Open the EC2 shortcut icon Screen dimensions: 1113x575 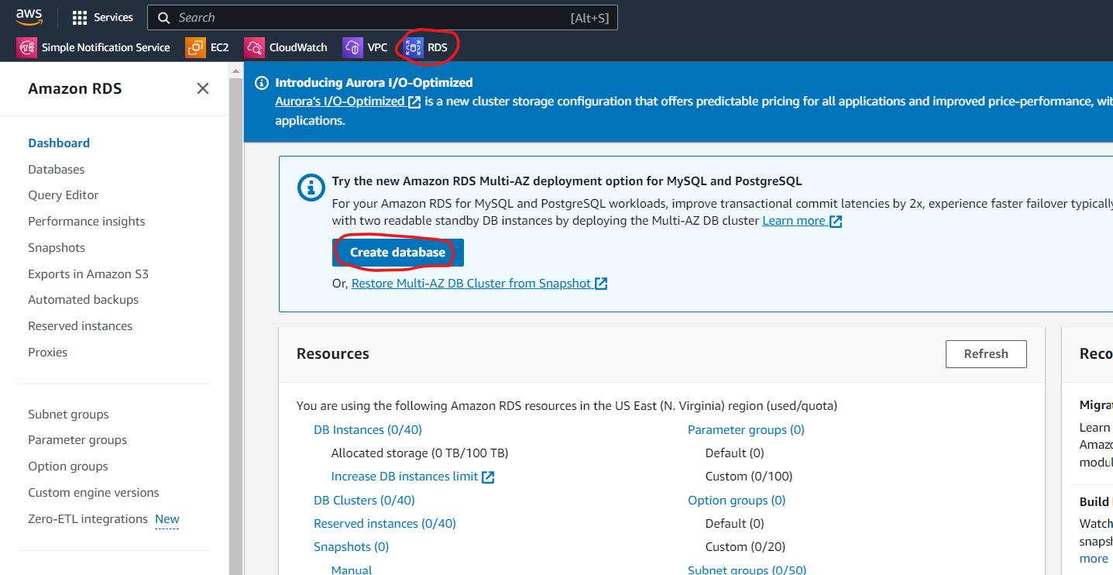coord(196,47)
